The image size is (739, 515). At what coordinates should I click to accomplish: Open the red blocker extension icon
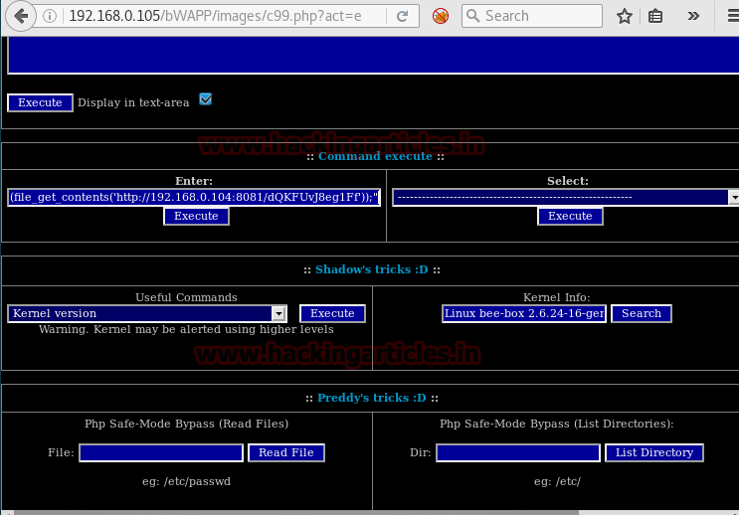pyautogui.click(x=441, y=16)
